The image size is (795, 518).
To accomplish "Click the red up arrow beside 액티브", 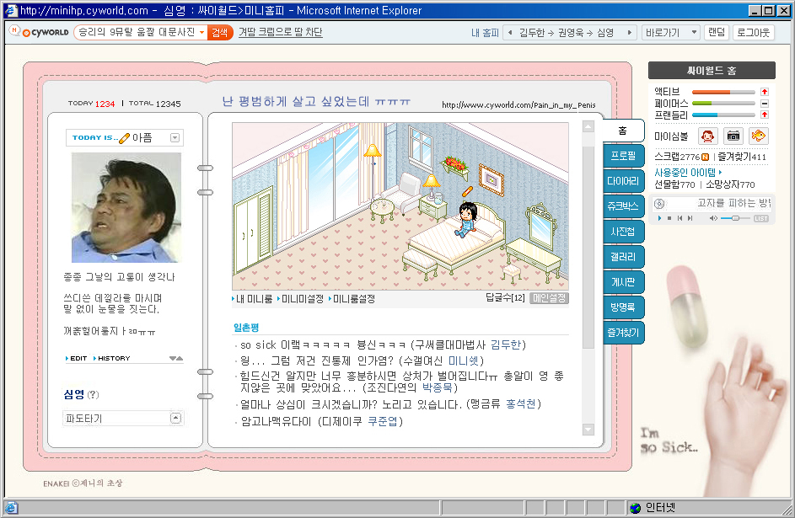I will tap(764, 91).
